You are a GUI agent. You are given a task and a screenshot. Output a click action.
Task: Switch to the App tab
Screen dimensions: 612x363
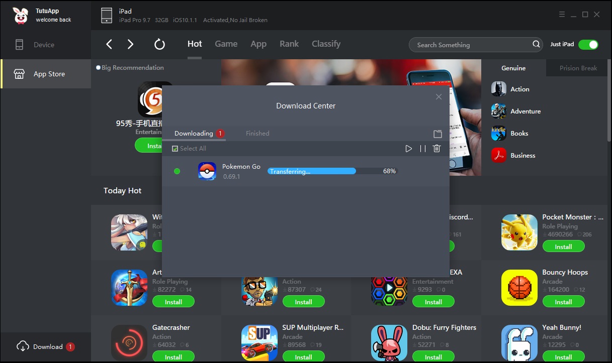point(258,44)
